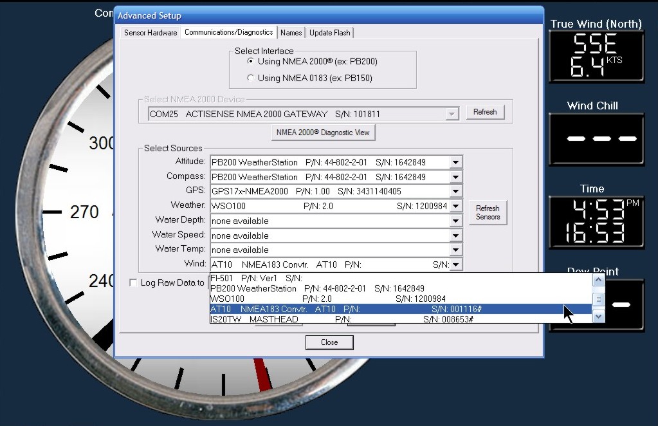Open the Update Flash tab
Image resolution: width=658 pixels, height=426 pixels.
pos(330,33)
